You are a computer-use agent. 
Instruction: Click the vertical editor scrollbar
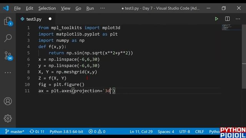[244, 56]
